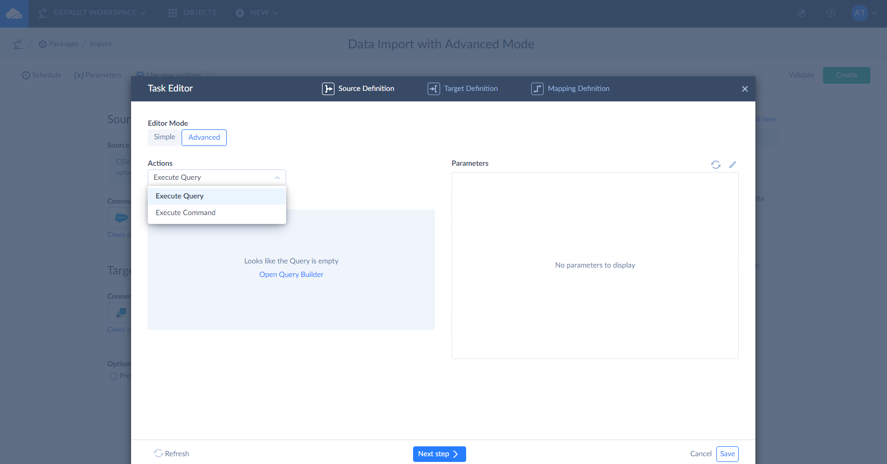Switch to the Source Definition tab
Image resolution: width=887 pixels, height=464 pixels.
[x=358, y=89]
